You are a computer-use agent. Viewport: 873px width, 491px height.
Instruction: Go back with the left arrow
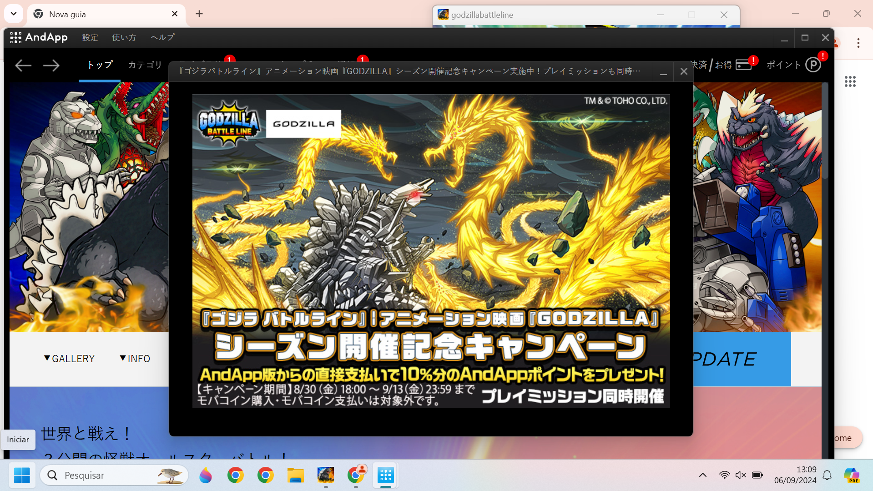click(x=23, y=66)
